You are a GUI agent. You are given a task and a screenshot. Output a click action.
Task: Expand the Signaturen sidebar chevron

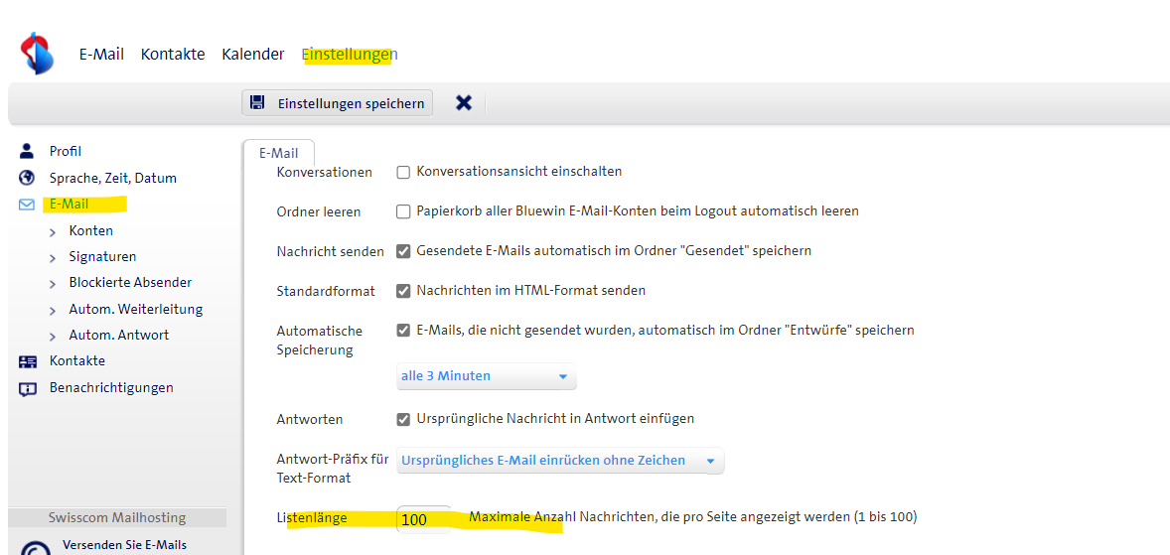52,257
